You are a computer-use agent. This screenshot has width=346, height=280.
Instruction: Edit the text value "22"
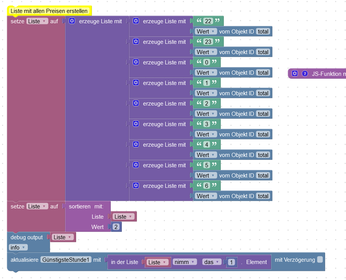point(208,21)
